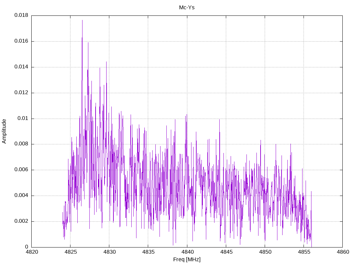Click the x-axis tick label 4860
Image resolution: width=352 pixels, height=264 pixels.
[343, 252]
